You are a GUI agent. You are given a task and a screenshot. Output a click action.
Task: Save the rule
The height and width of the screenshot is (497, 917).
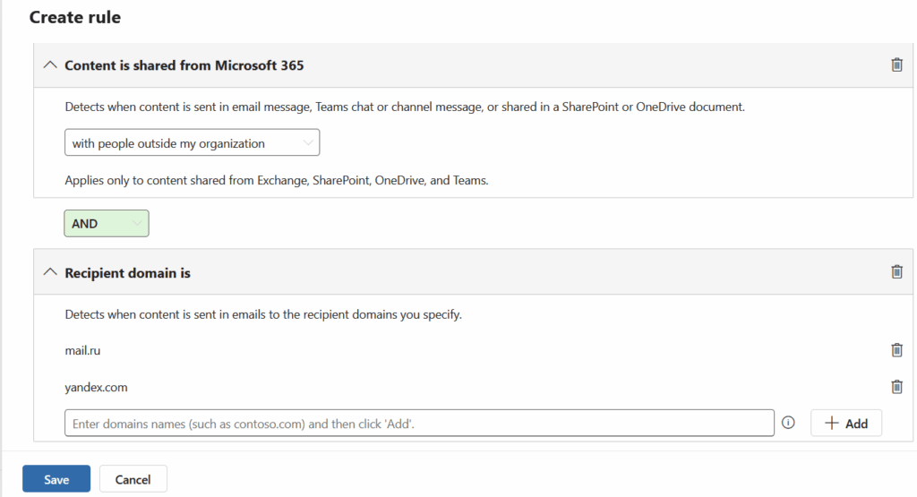[56, 479]
